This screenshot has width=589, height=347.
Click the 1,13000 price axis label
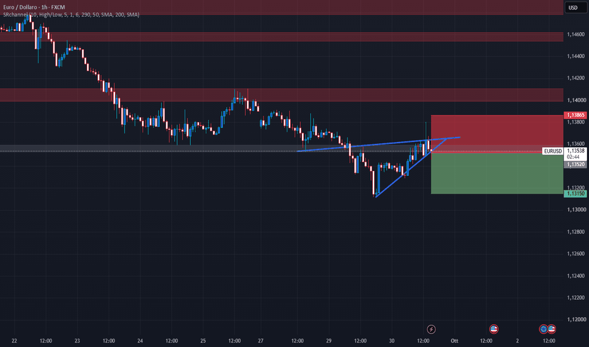click(x=576, y=209)
